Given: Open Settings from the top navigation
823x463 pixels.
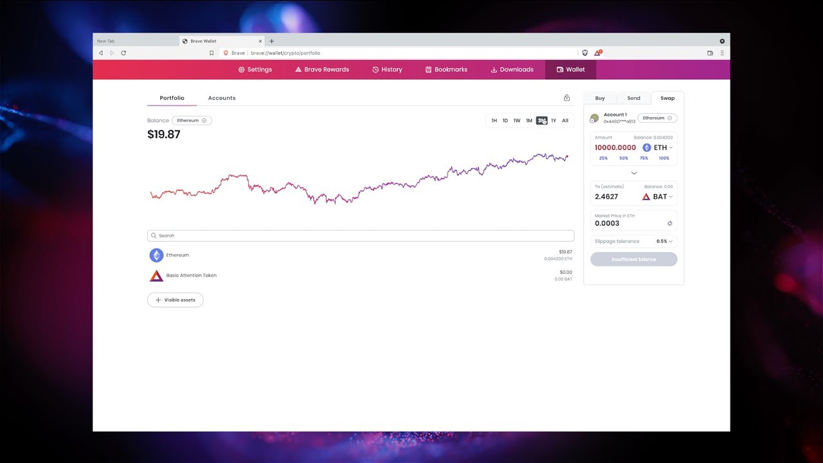Looking at the screenshot, I should 255,69.
